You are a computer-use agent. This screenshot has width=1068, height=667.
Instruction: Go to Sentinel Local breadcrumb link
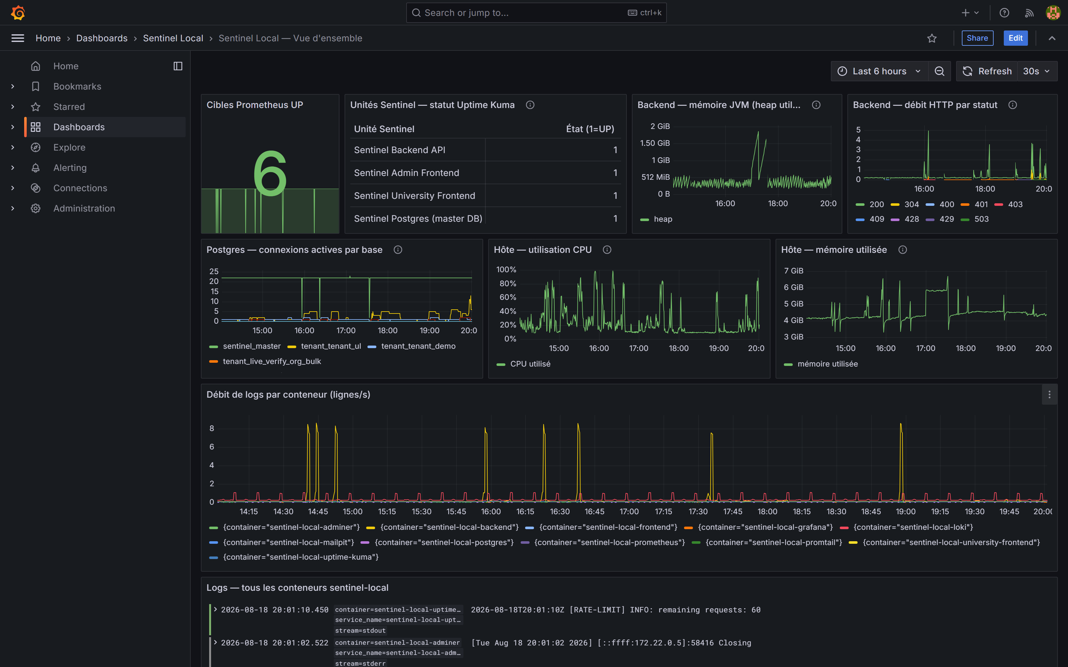(173, 38)
